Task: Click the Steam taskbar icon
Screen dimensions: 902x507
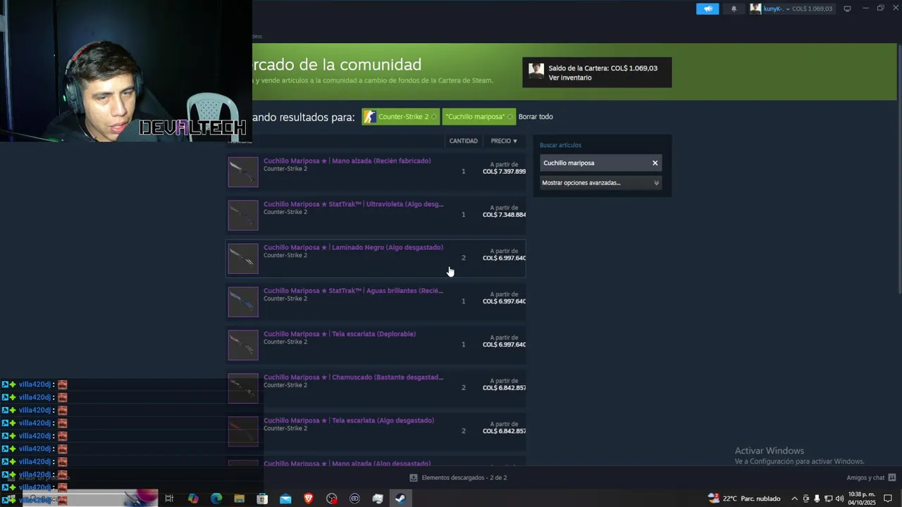Action: 400,499
